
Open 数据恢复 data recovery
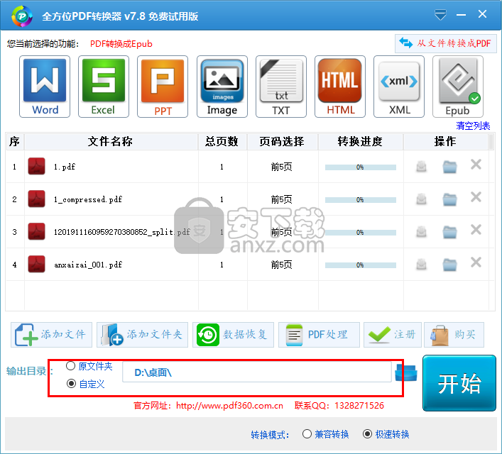click(x=233, y=335)
